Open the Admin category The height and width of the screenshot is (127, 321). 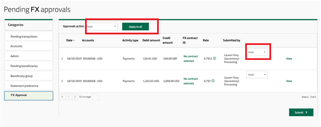29,56
